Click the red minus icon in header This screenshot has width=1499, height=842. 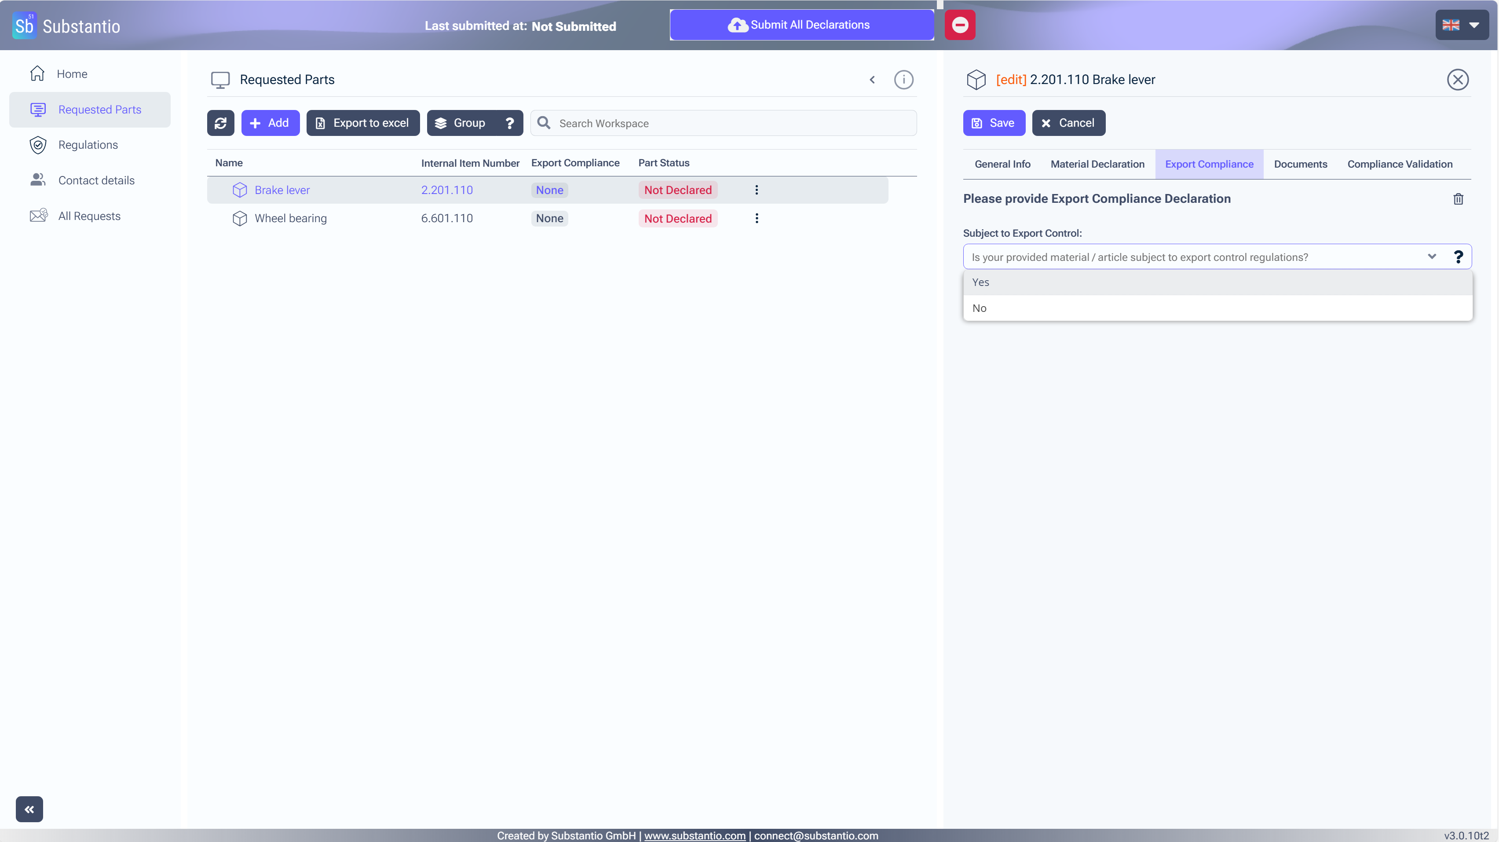pos(960,25)
